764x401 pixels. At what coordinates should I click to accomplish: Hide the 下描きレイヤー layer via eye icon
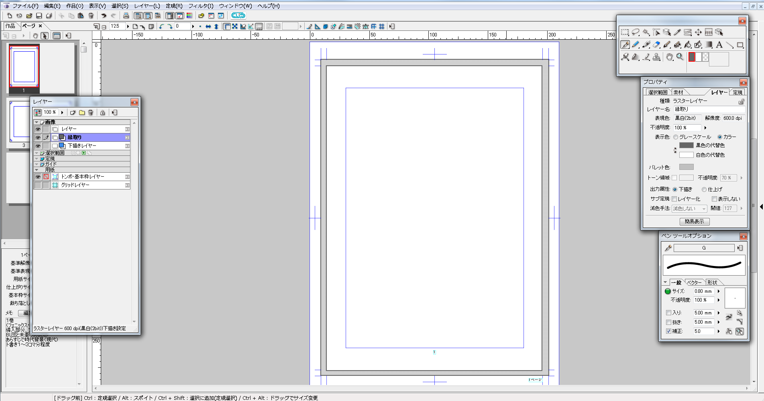38,146
